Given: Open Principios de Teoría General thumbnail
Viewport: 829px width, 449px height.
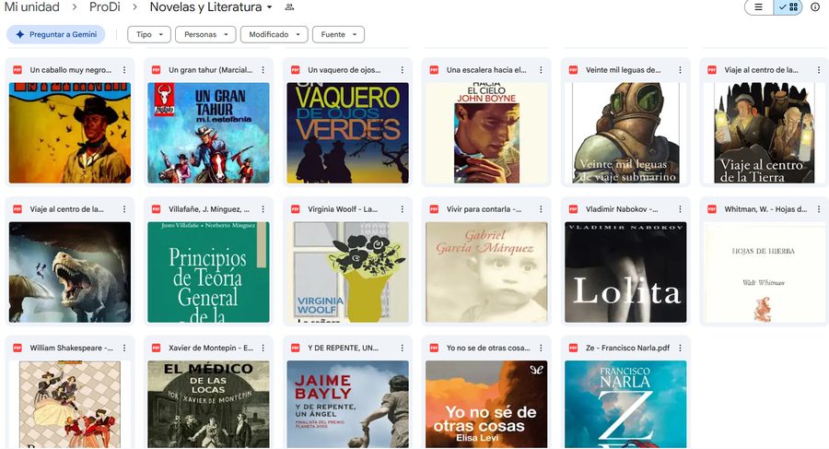Looking at the screenshot, I should click(208, 272).
